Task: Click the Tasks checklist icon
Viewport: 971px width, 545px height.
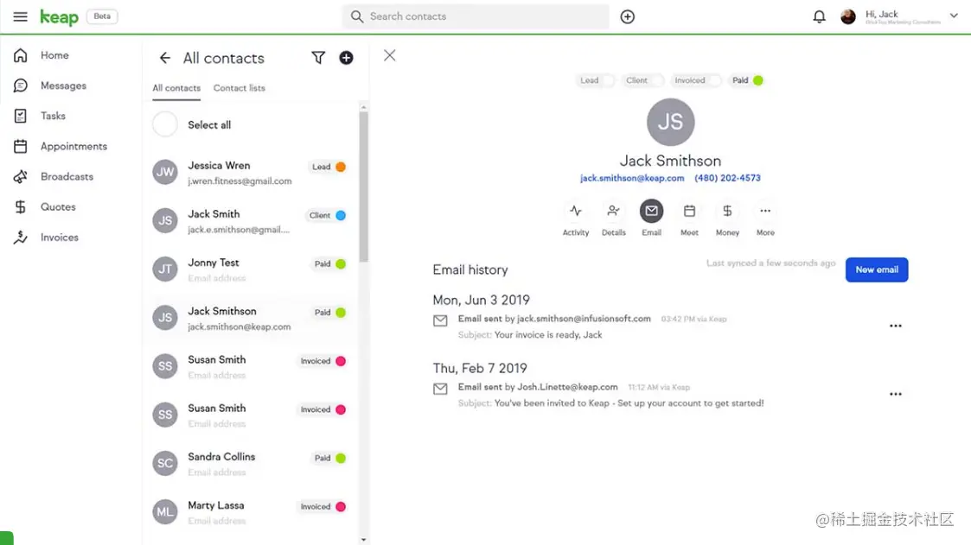Action: click(21, 116)
